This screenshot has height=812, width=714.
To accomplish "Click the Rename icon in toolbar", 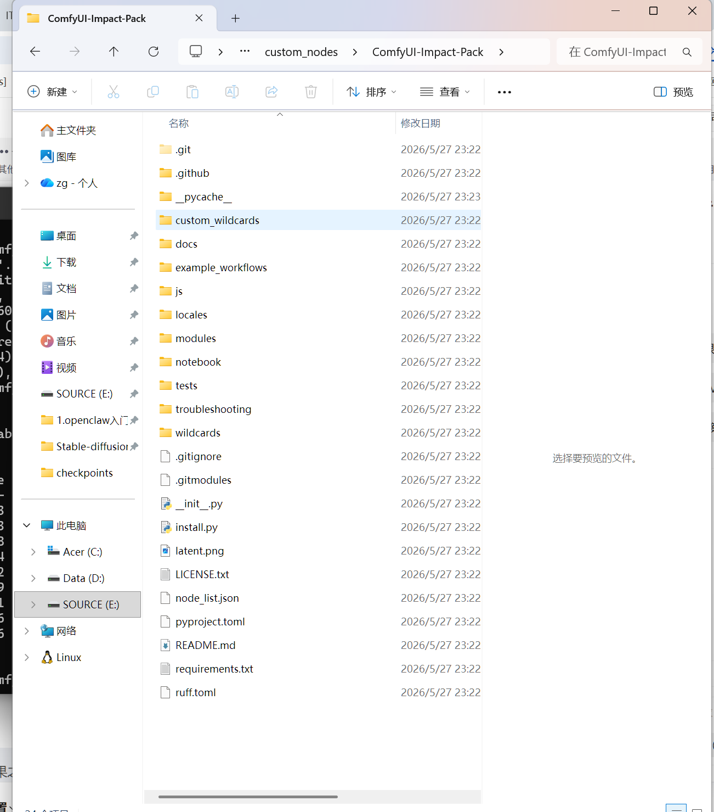I will point(232,92).
